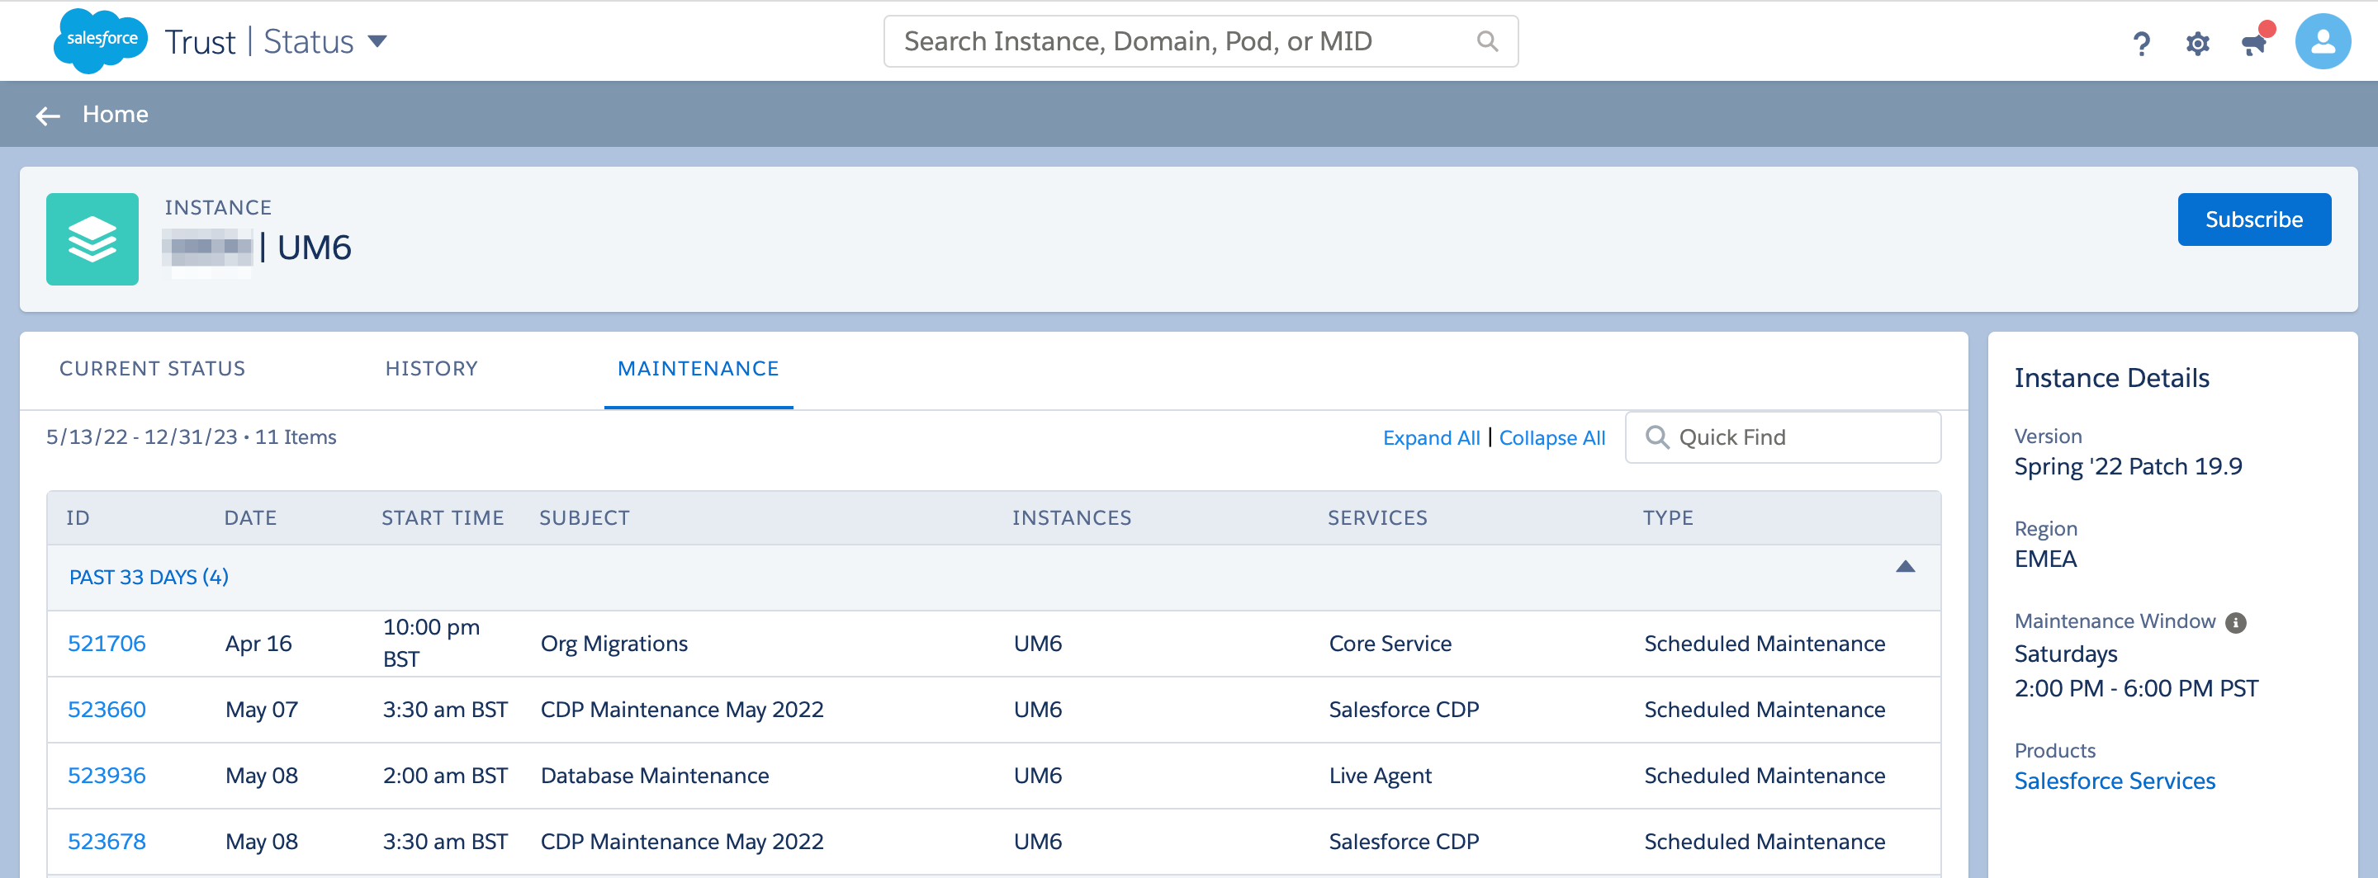The height and width of the screenshot is (878, 2378).
Task: Click Collapse All link
Action: [1551, 438]
